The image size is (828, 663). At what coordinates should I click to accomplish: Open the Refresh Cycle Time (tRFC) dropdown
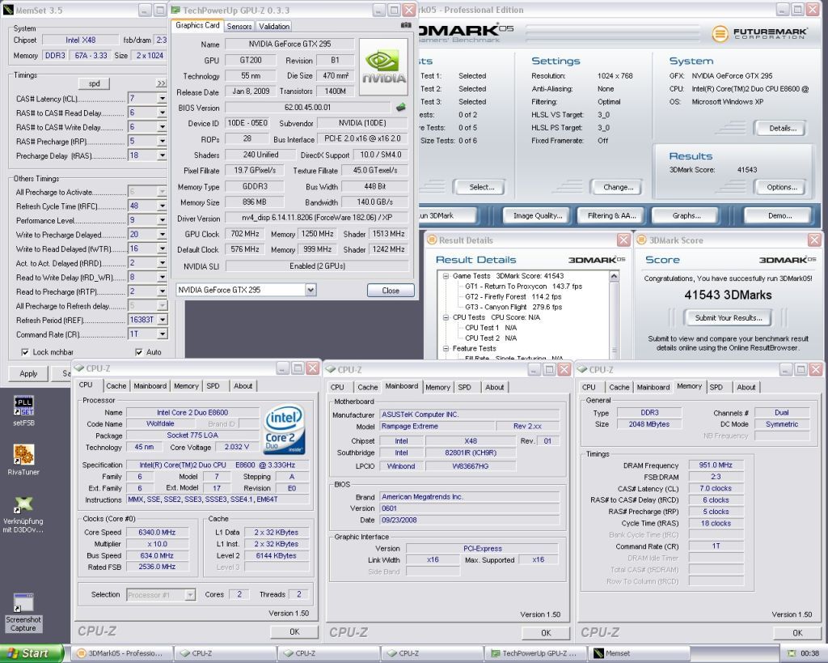162,206
